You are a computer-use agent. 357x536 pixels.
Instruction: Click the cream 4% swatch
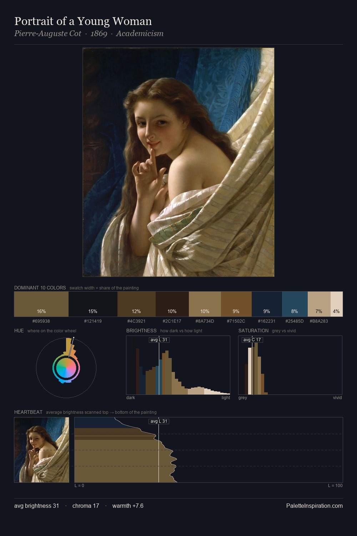337,304
